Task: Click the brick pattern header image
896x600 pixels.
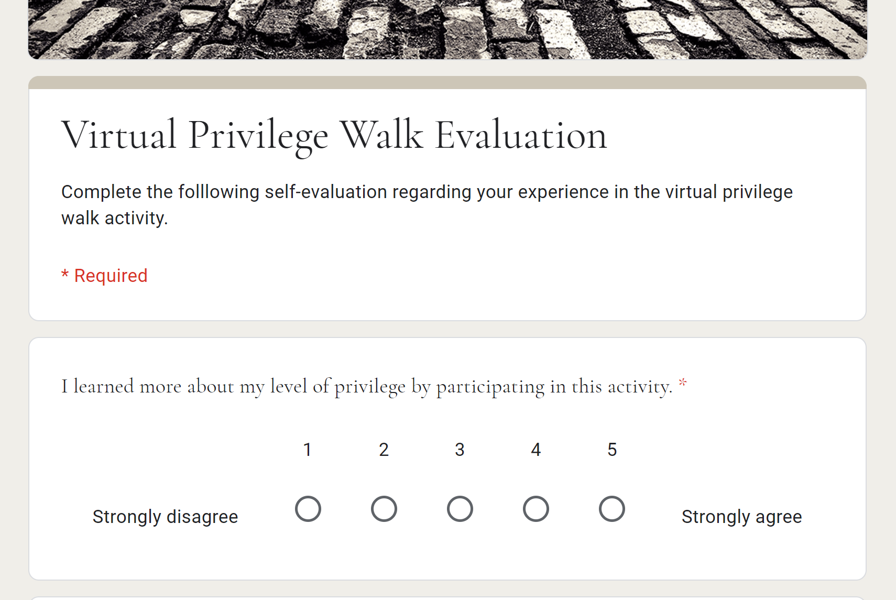Action: 448,29
